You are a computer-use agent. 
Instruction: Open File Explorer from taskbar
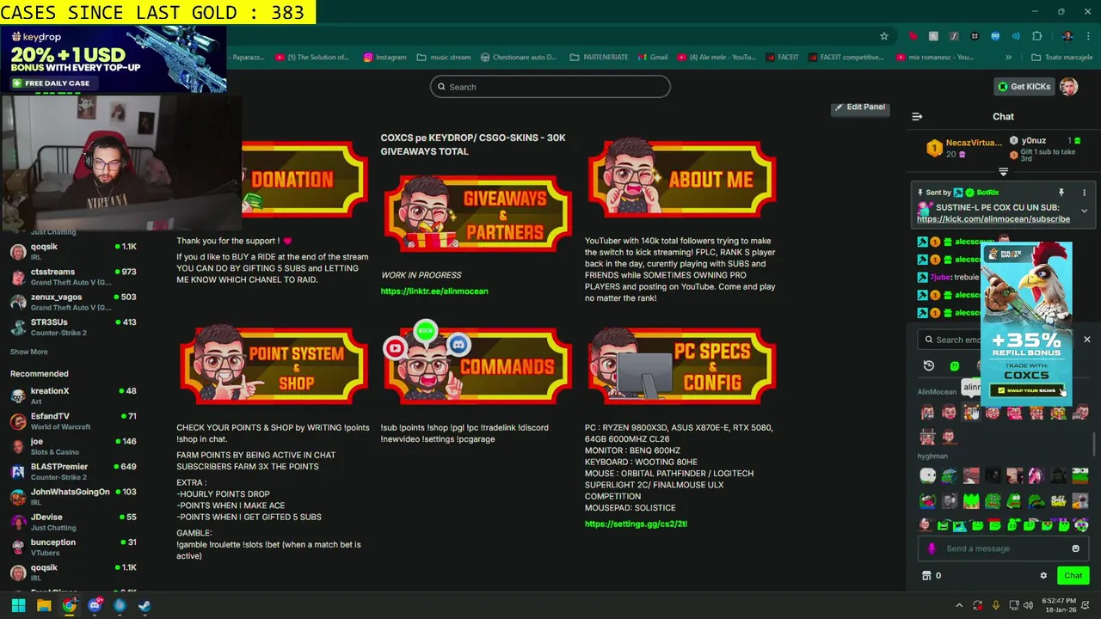point(44,605)
